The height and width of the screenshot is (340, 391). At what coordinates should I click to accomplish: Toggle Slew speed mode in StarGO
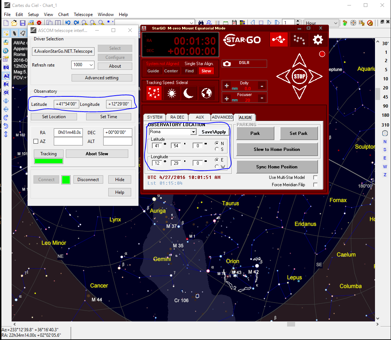[x=206, y=71]
